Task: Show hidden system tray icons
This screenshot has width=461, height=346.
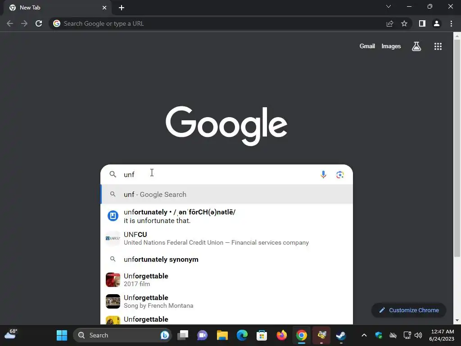Action: (x=364, y=335)
